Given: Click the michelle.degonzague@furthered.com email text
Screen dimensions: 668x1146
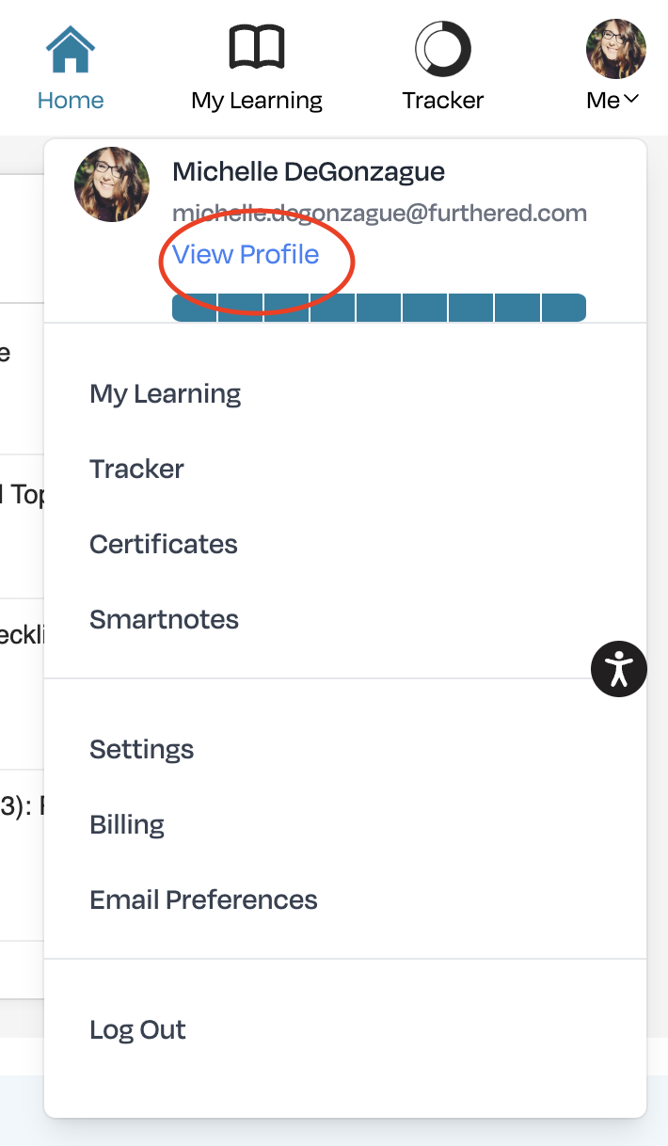Looking at the screenshot, I should (379, 213).
